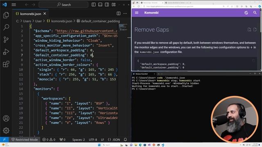Click Restricted Mode in the status bar
The height and width of the screenshot is (147, 262).
pos(25,140)
